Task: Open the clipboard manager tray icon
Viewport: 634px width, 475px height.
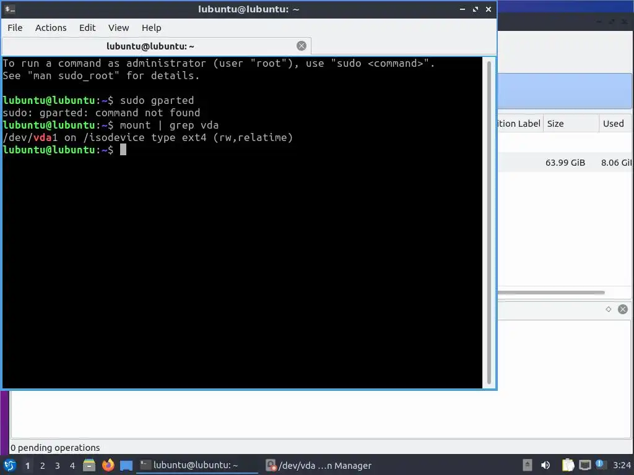Action: [568, 465]
